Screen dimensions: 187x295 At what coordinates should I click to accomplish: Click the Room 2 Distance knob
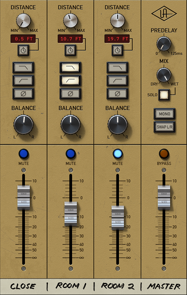coord(118,21)
